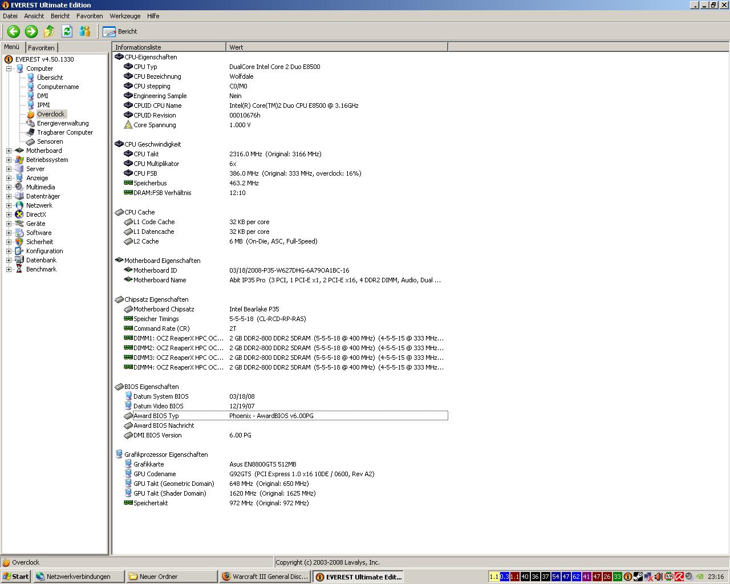The height and width of the screenshot is (584, 730).
Task: Expand the Multimedia tree node
Action: [x=9, y=187]
